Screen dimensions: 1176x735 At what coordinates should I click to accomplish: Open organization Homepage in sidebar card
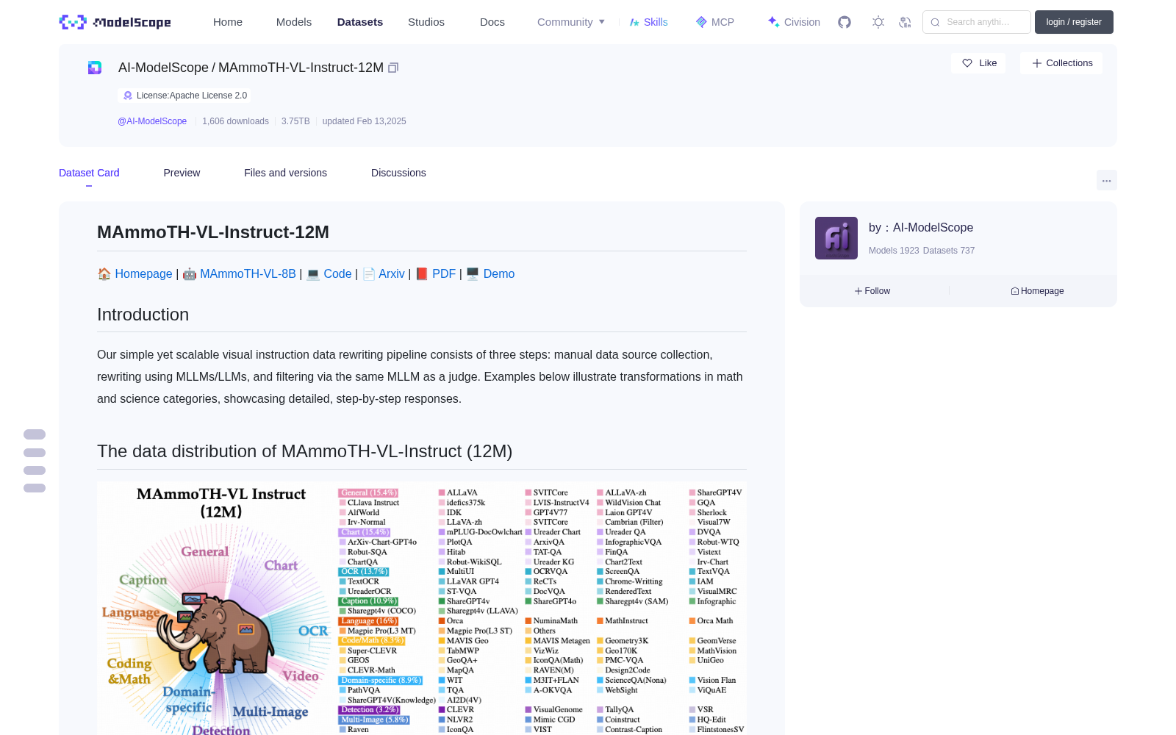1037,291
